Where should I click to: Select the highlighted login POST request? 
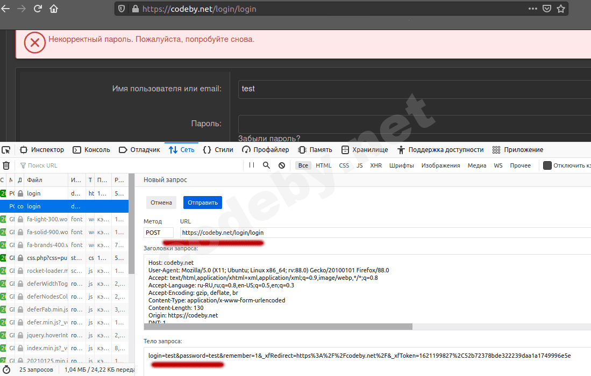pos(64,206)
